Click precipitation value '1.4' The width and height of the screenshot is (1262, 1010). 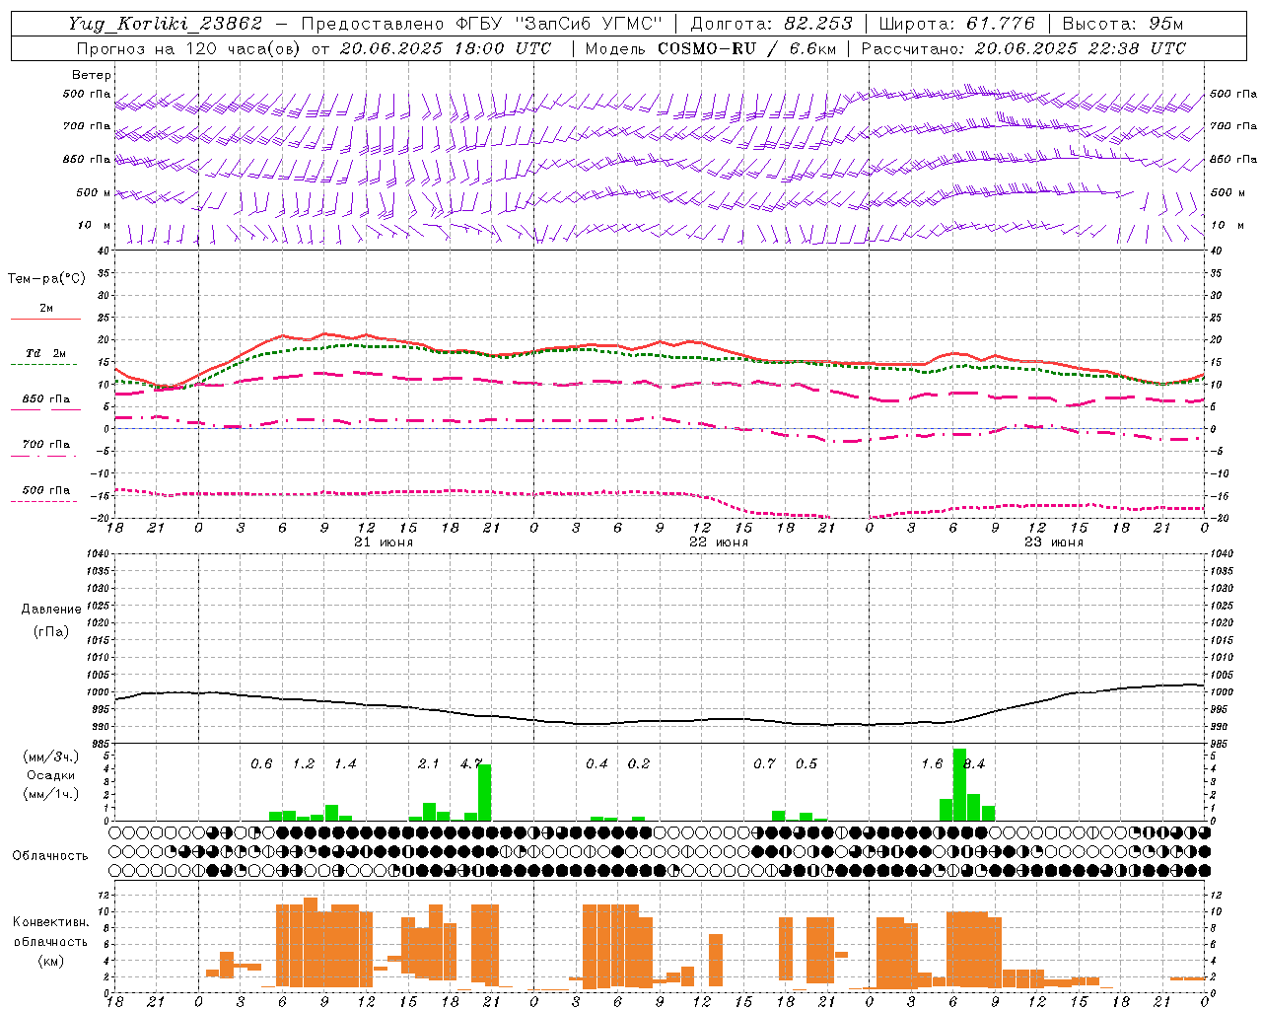coord(345,764)
